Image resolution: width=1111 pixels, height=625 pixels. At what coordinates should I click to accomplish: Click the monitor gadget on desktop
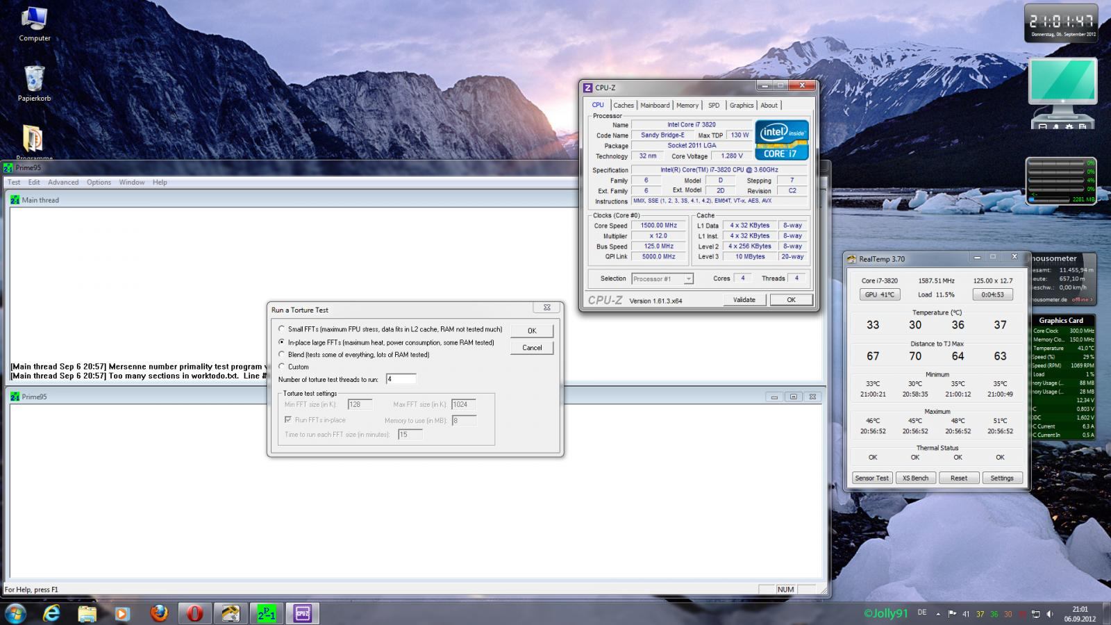[1062, 94]
